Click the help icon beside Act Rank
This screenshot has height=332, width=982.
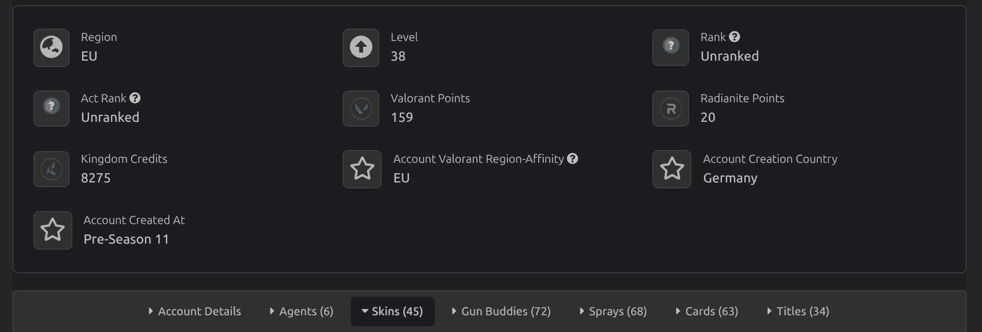tap(135, 98)
